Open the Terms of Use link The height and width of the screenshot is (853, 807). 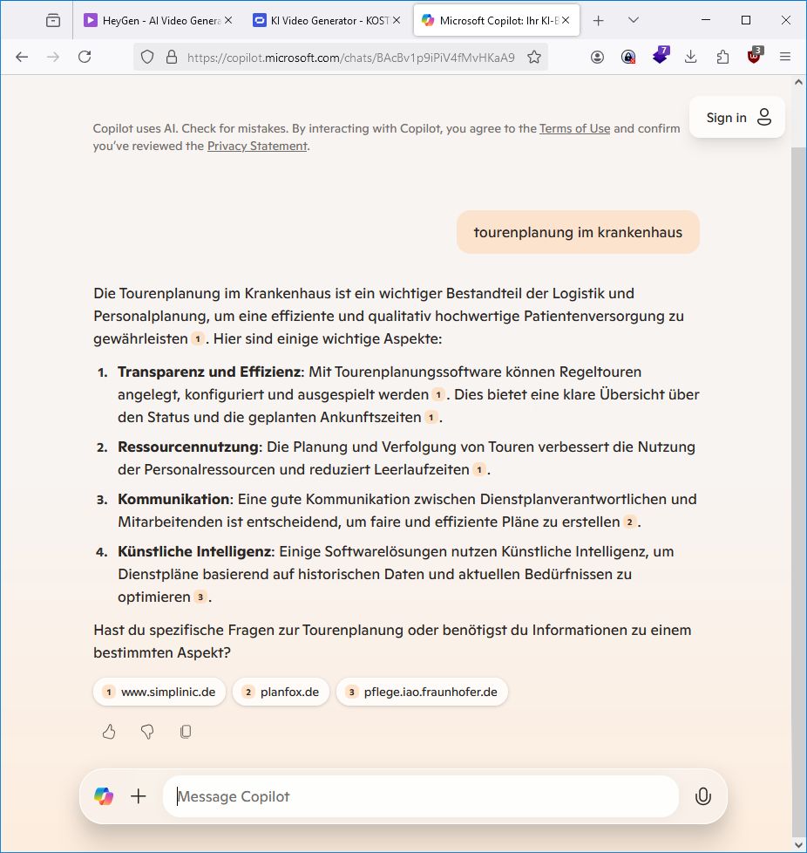coord(574,128)
